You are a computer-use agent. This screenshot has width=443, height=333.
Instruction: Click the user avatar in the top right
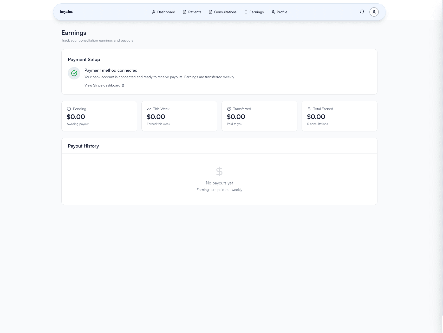[374, 12]
